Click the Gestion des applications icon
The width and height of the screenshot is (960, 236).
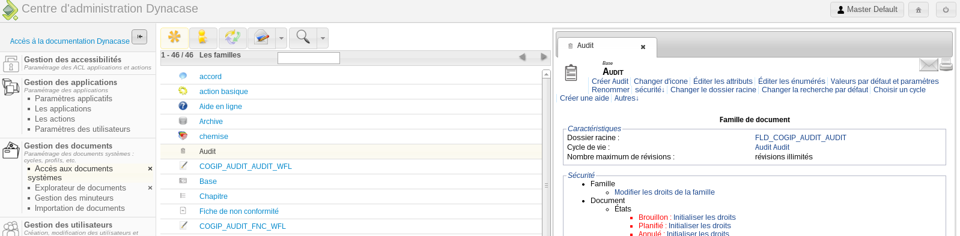(11, 87)
